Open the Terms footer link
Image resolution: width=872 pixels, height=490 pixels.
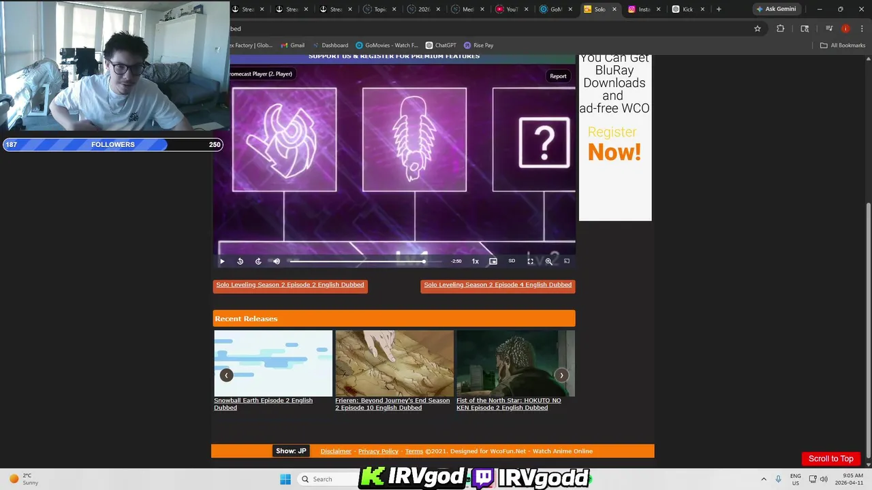coord(414,451)
